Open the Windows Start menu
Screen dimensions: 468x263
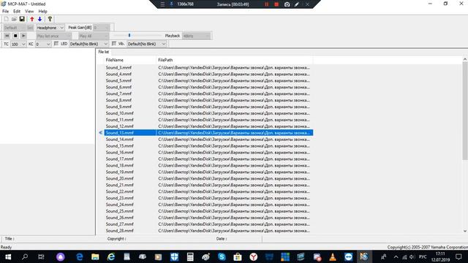point(8,256)
